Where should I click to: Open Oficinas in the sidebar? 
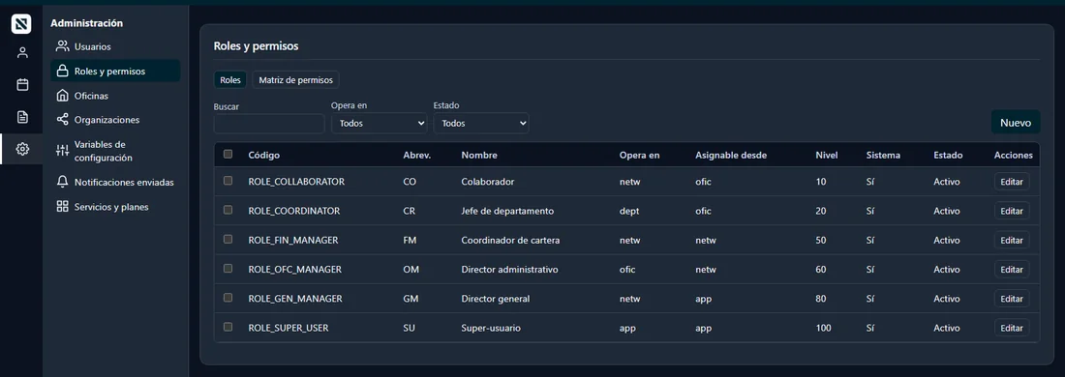[115, 96]
